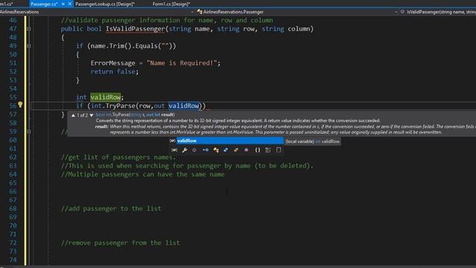Choose the validRow completion suggestion

point(230,141)
